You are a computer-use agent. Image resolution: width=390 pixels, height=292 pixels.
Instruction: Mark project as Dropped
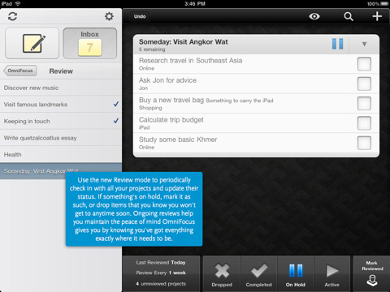point(222,274)
